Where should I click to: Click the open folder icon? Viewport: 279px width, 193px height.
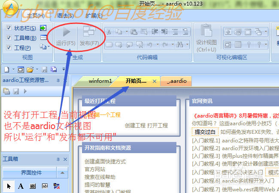[x=30, y=69]
